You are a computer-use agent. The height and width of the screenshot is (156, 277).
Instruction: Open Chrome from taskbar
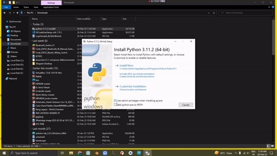click(x=80, y=153)
